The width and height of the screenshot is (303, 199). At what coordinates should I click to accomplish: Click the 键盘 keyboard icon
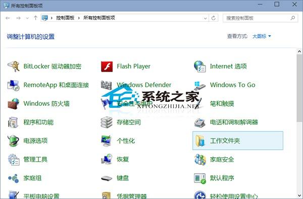click(x=107, y=178)
